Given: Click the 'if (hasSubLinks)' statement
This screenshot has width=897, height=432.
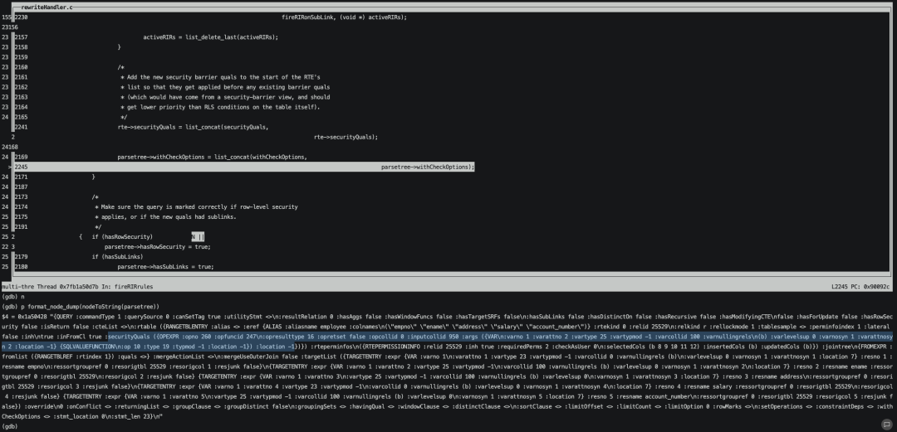Looking at the screenshot, I should (117, 256).
